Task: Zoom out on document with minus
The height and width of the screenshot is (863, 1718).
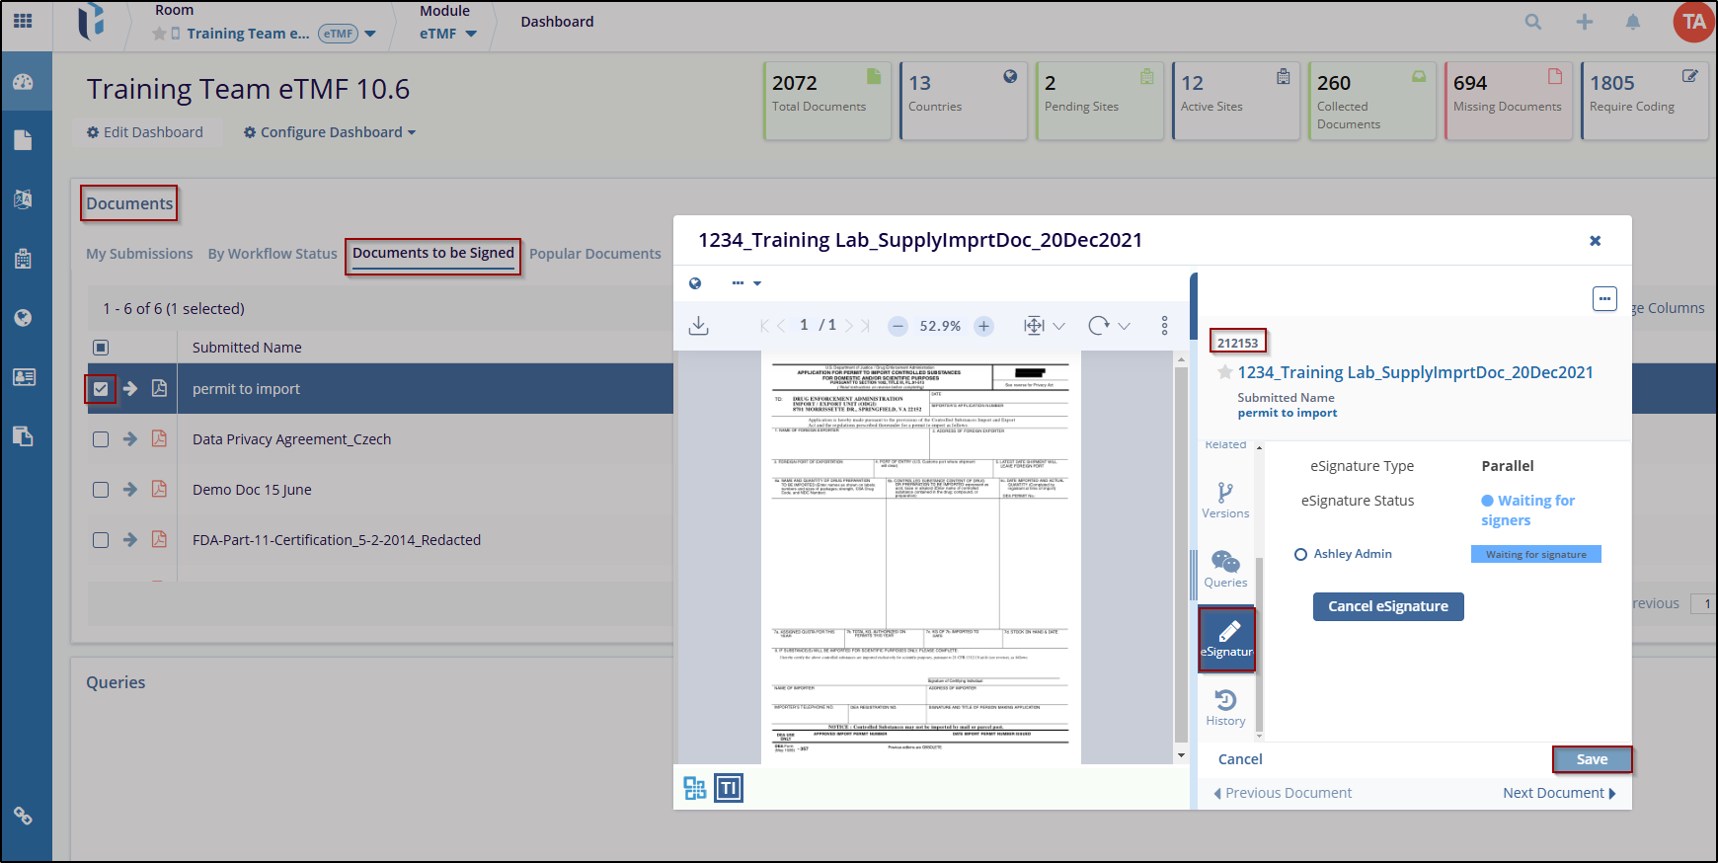Action: [898, 326]
